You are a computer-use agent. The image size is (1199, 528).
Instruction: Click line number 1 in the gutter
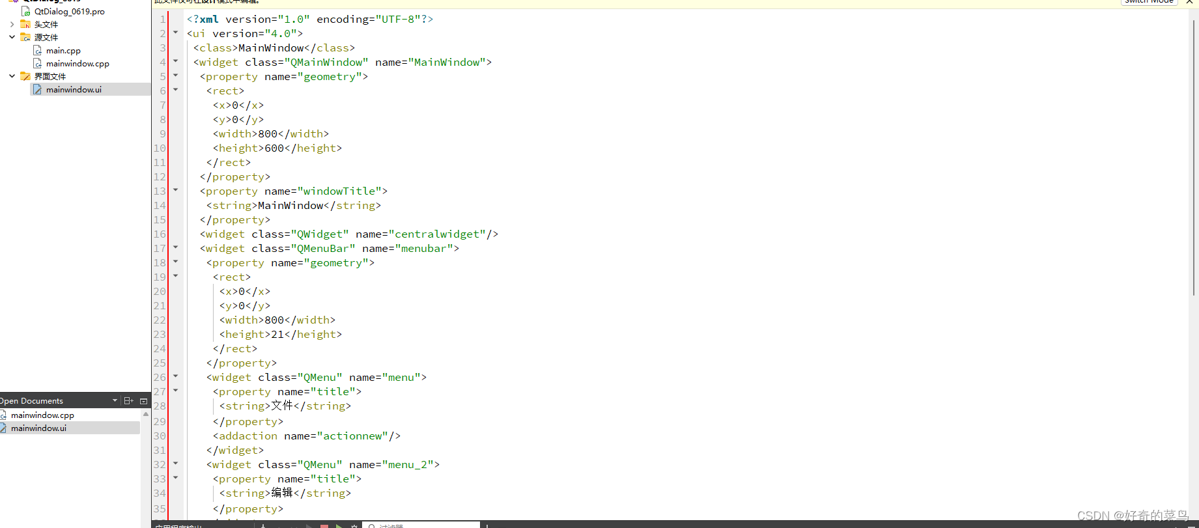pyautogui.click(x=163, y=19)
